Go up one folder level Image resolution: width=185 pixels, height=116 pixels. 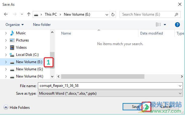click(29, 14)
